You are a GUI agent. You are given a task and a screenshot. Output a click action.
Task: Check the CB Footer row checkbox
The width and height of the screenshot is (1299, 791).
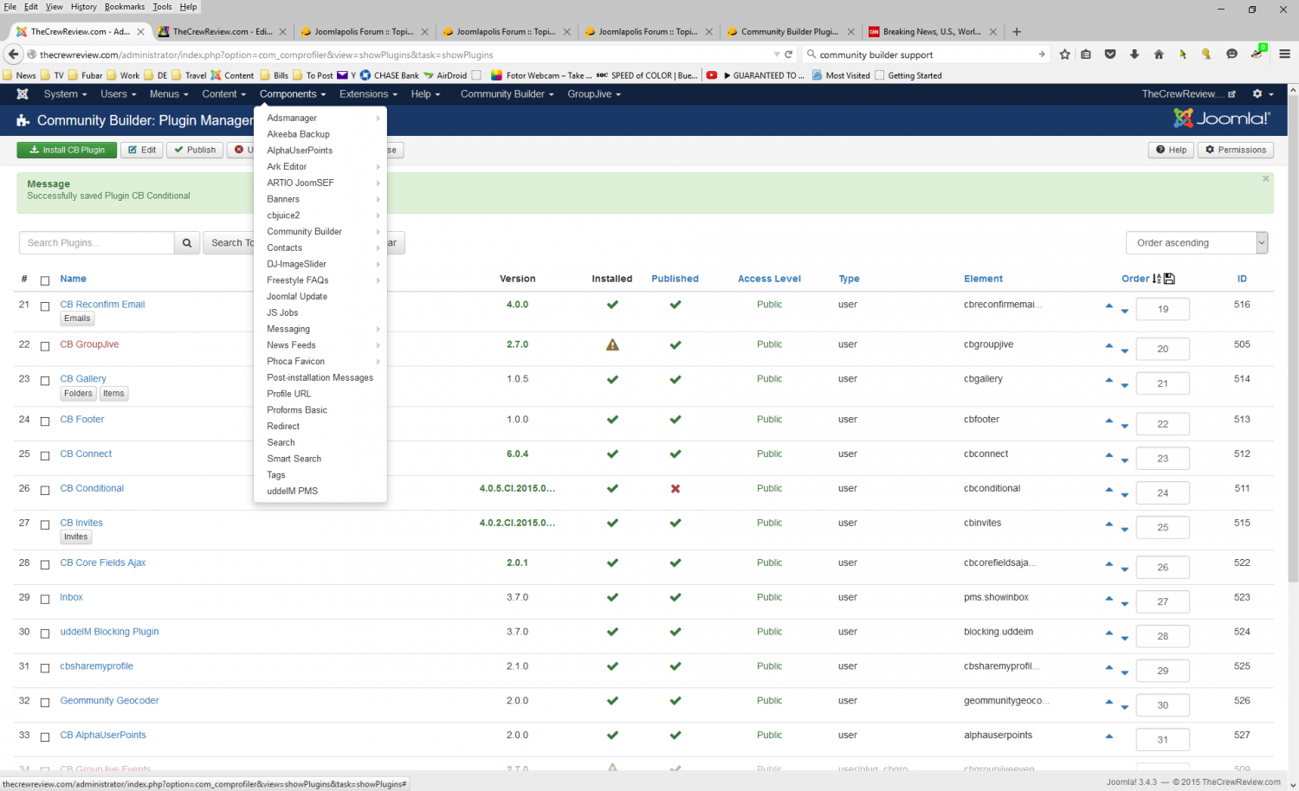pyautogui.click(x=45, y=421)
